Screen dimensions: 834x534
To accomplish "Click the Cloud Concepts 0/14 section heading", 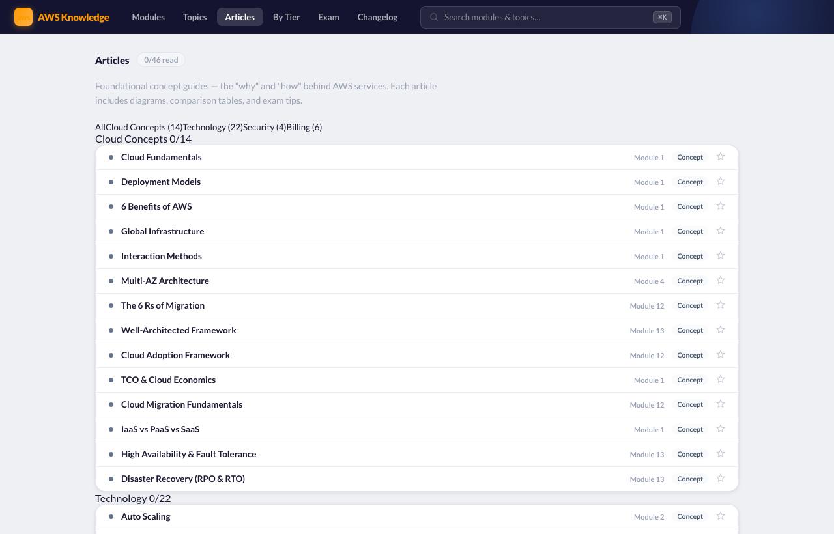I will (x=143, y=139).
